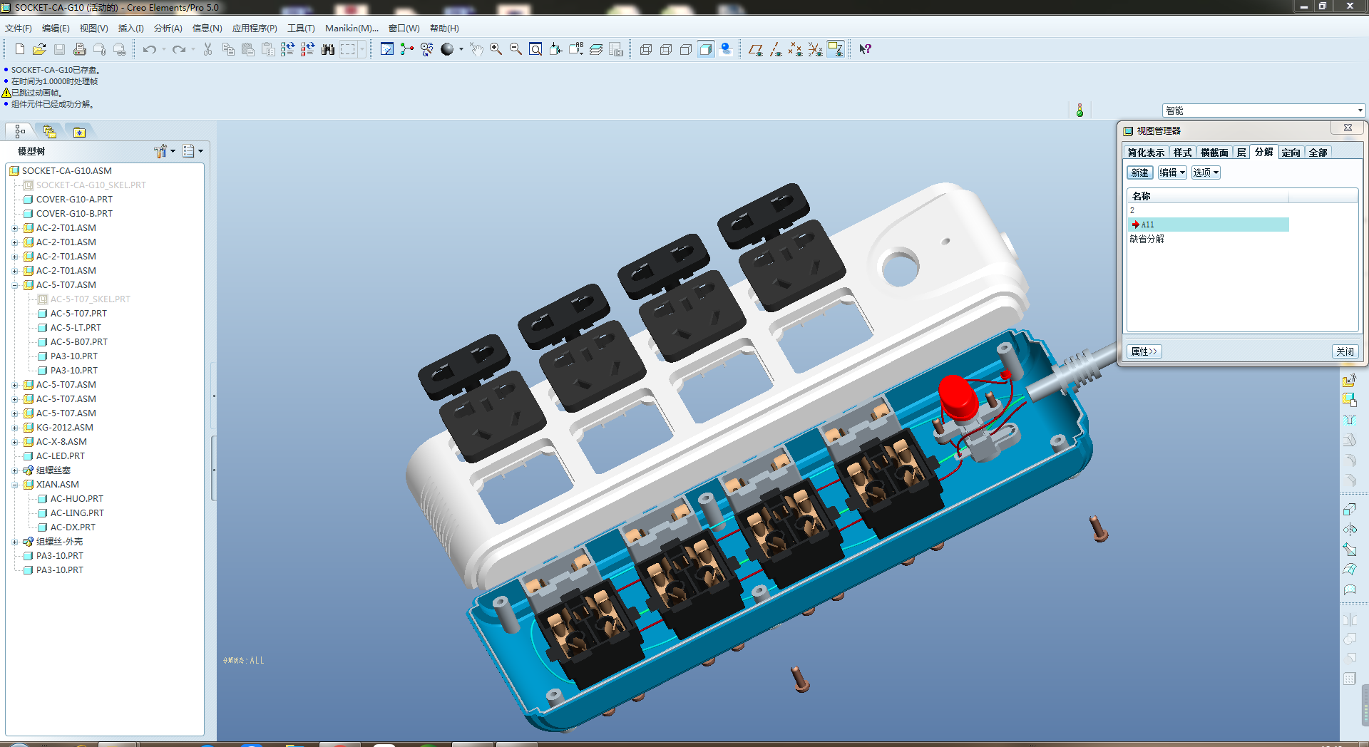Open the View Manager toolbar icon
Viewport: 1369px width, 747px height.
click(x=616, y=49)
